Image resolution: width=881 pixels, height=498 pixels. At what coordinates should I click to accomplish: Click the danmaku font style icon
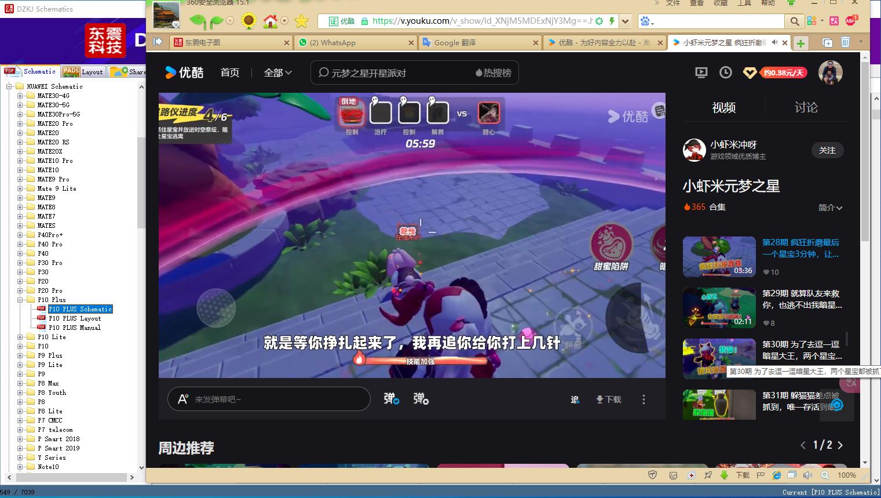click(183, 399)
